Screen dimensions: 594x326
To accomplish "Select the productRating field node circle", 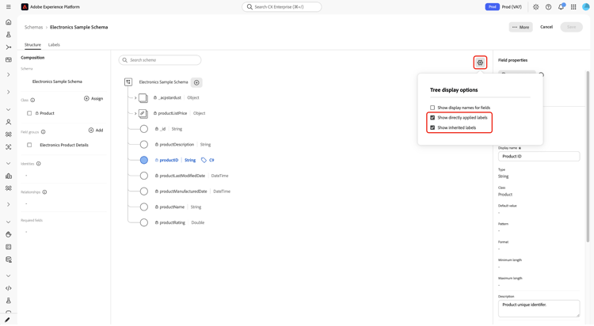I will [144, 222].
